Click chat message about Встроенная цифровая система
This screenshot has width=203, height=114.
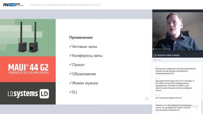coord(176,70)
